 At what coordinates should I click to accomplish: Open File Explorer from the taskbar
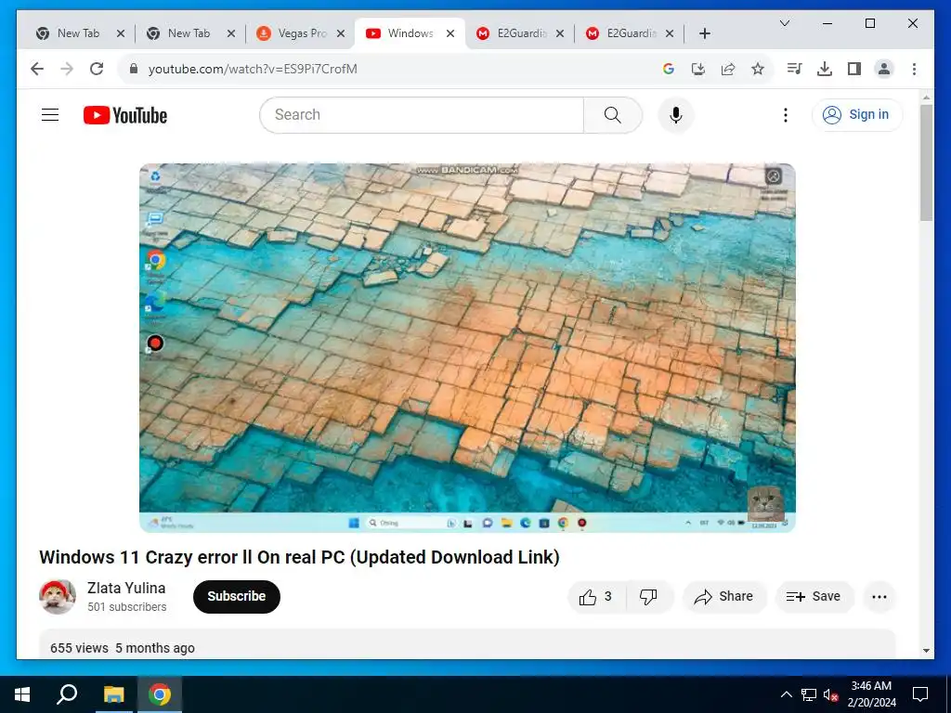click(x=112, y=694)
